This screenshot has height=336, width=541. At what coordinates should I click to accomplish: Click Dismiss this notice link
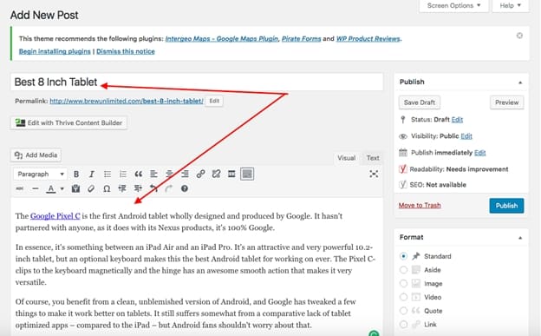[126, 51]
